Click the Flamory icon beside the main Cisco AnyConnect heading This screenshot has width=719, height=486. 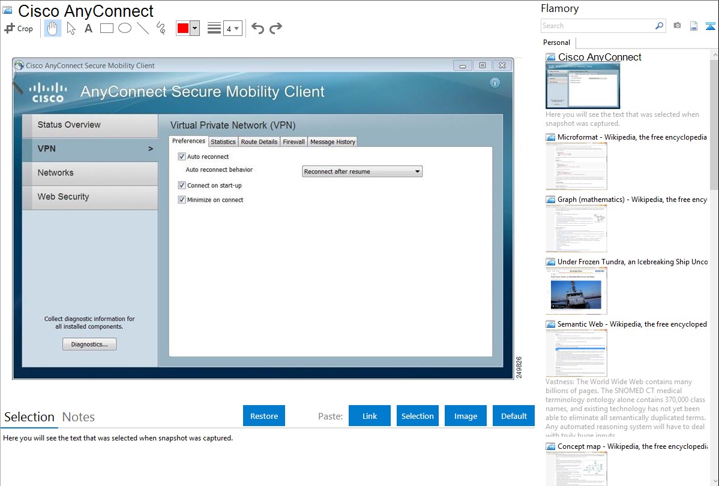[8, 10]
